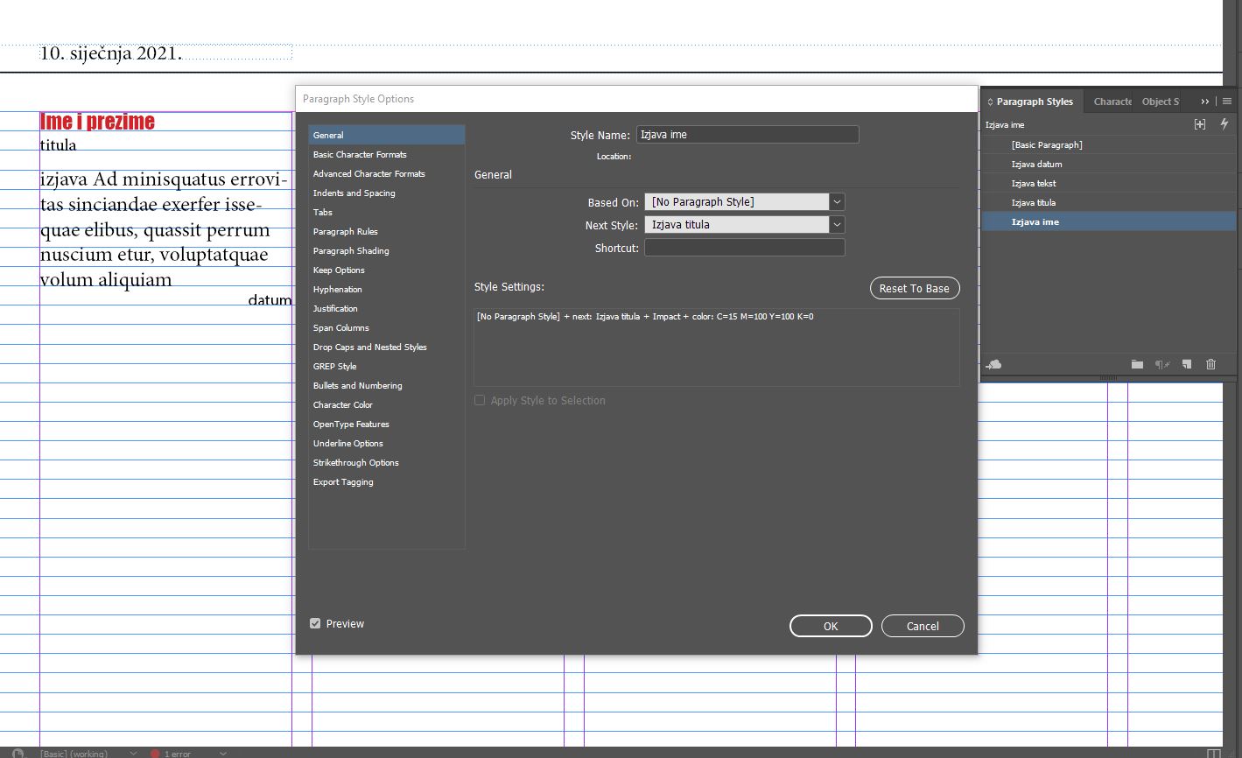
Task: Open Basic Character Formats category
Action: click(386, 154)
